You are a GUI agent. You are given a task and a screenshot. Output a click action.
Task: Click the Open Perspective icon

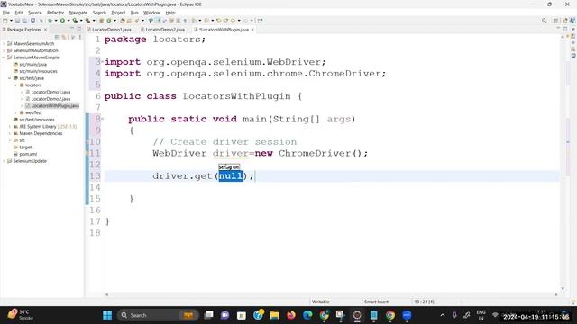pyautogui.click(x=556, y=21)
